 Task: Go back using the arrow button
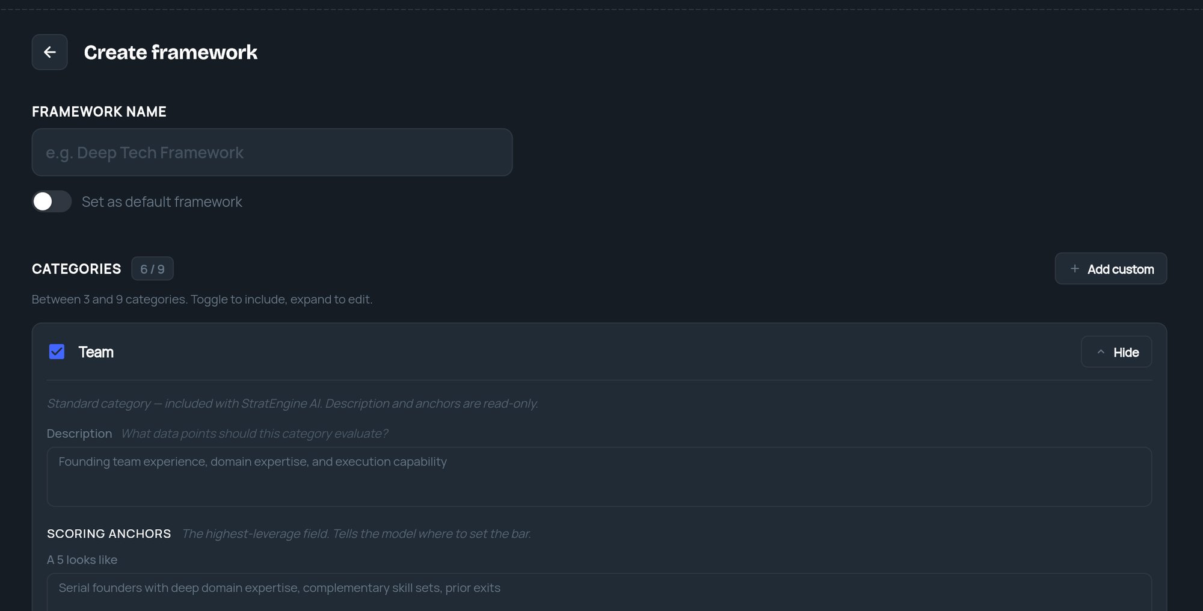click(x=49, y=52)
